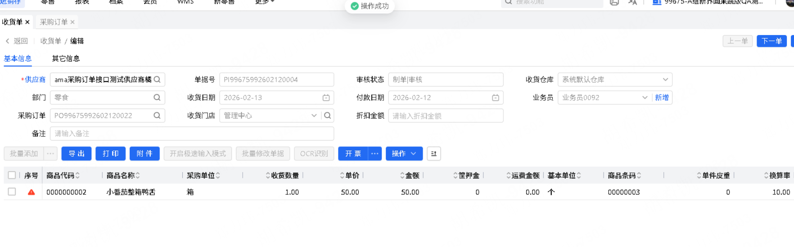The image size is (794, 247).
Task: Sort by the 筐押金 column
Action: tap(456, 176)
